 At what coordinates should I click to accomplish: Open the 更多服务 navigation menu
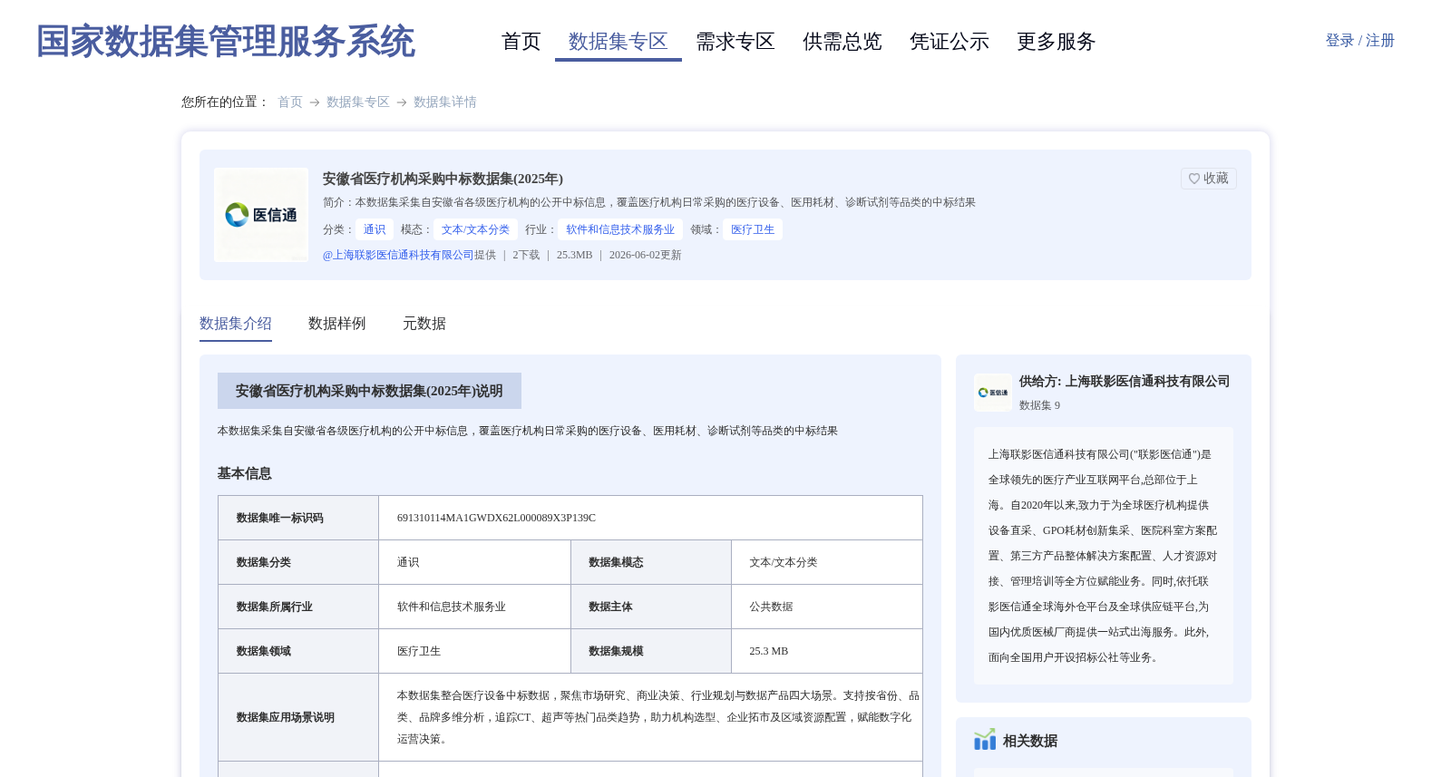click(1057, 42)
